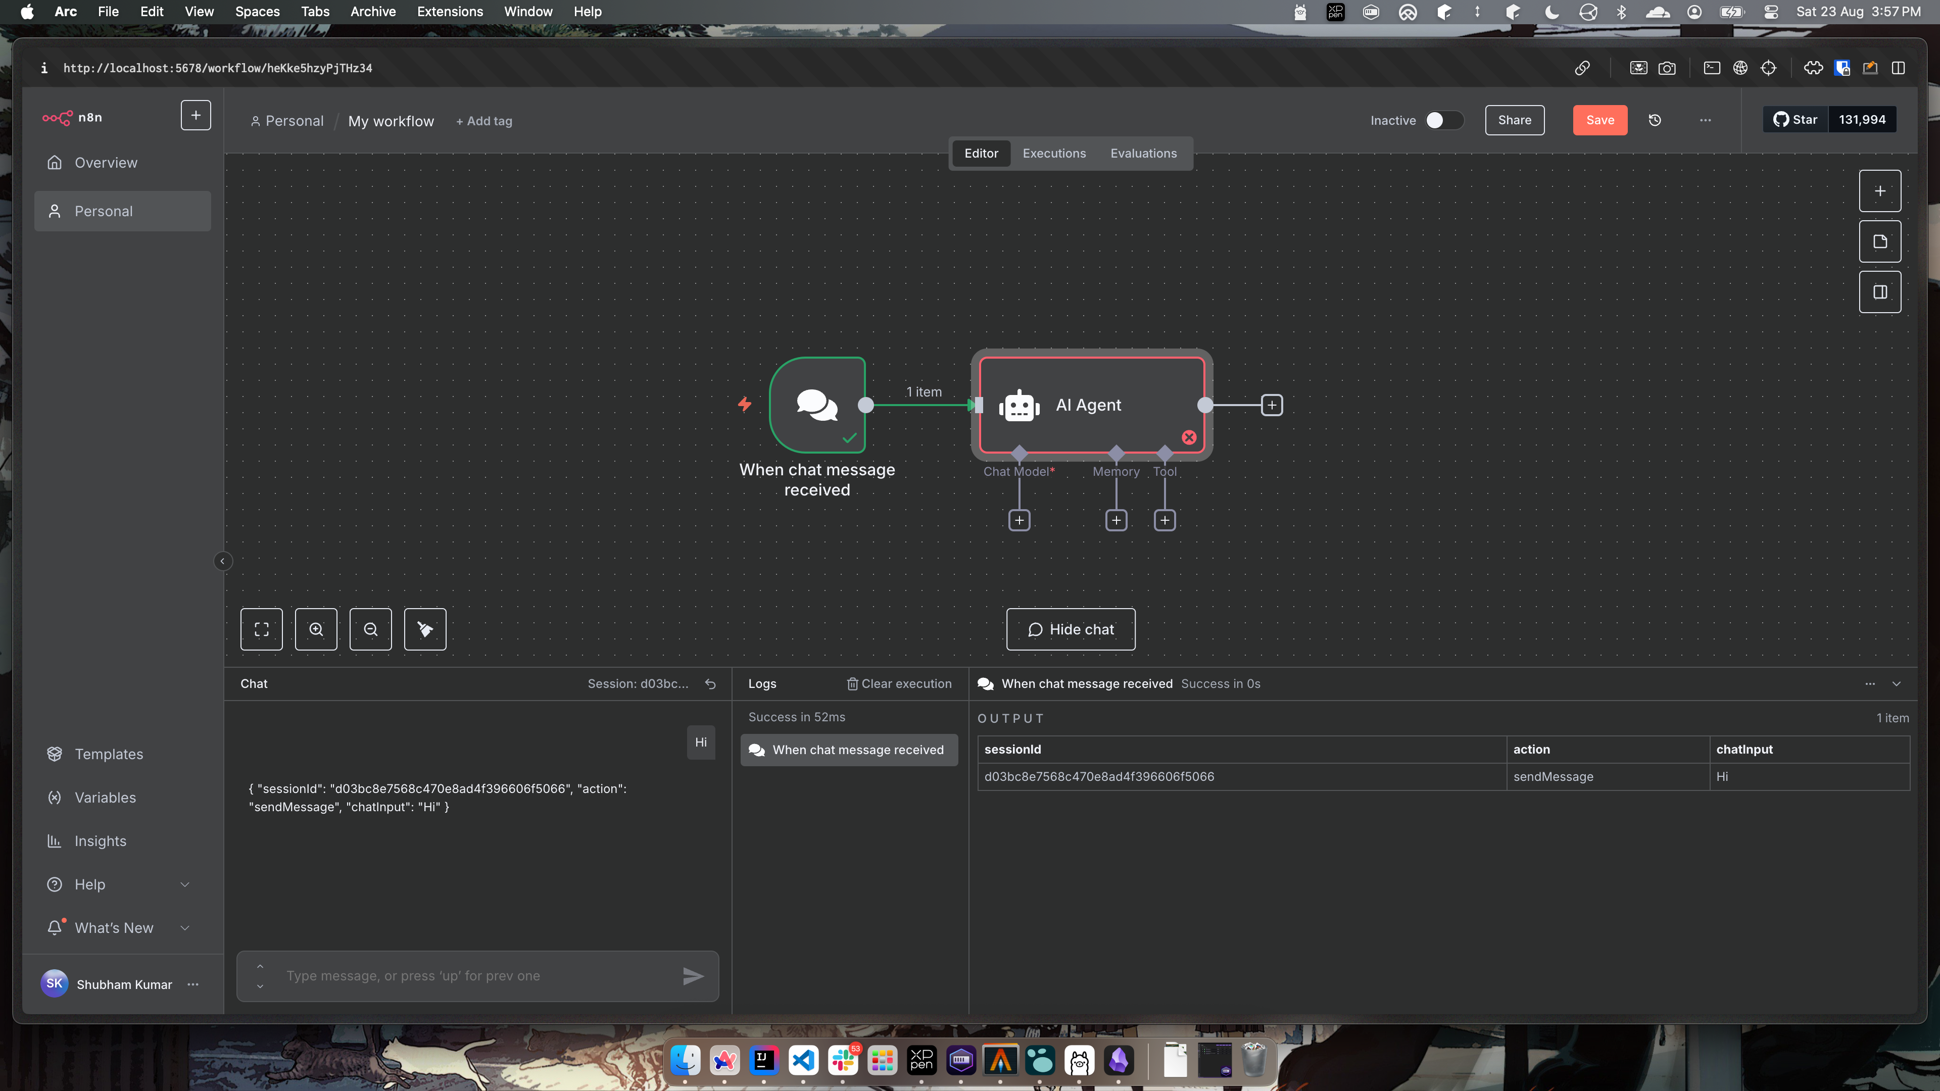This screenshot has width=1940, height=1091.
Task: Zoom out on the workflow canvas
Action: point(370,629)
